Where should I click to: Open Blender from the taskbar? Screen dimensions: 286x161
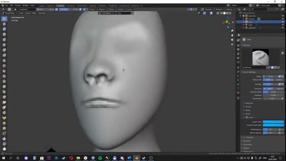137,158
